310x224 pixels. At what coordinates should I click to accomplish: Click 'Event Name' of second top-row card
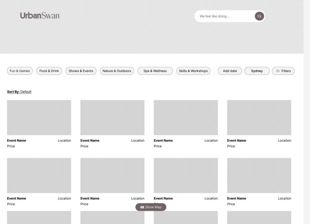90,141
